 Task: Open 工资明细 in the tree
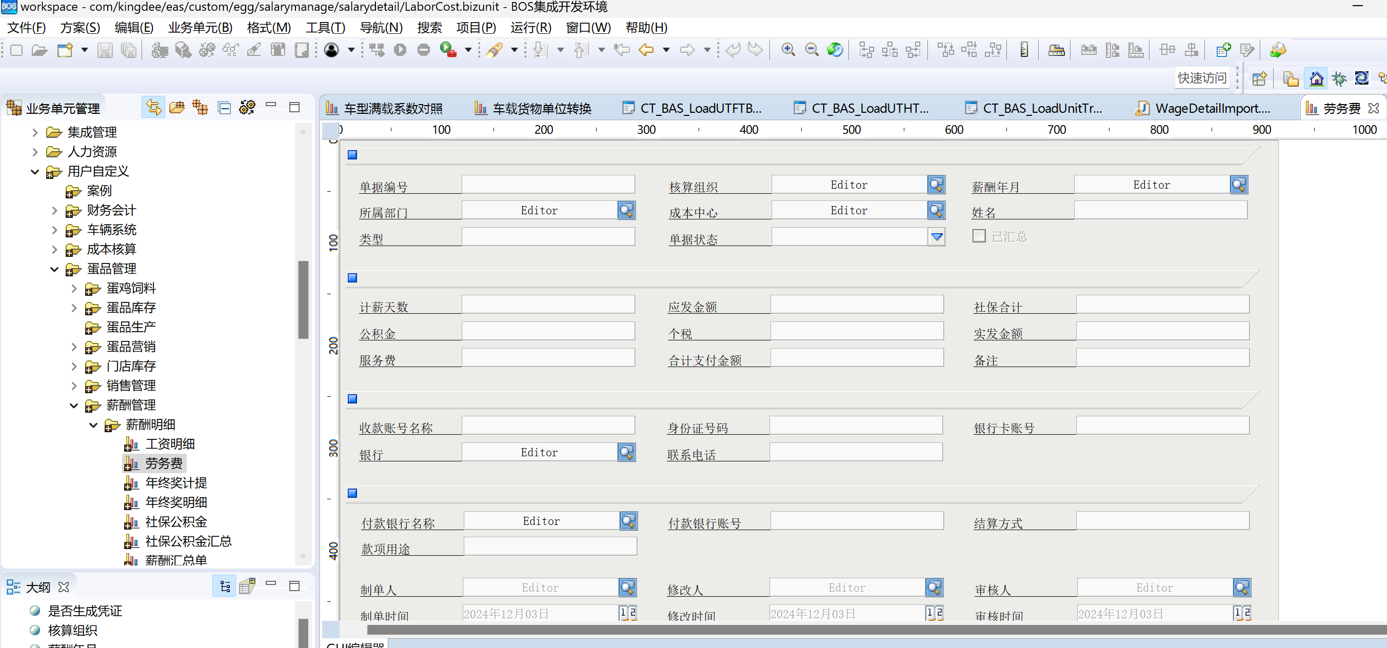(169, 444)
